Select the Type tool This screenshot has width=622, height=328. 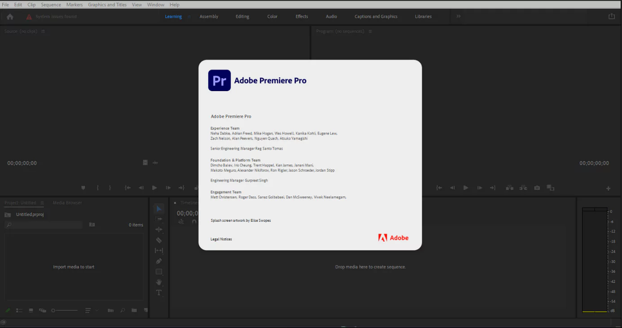(x=158, y=293)
